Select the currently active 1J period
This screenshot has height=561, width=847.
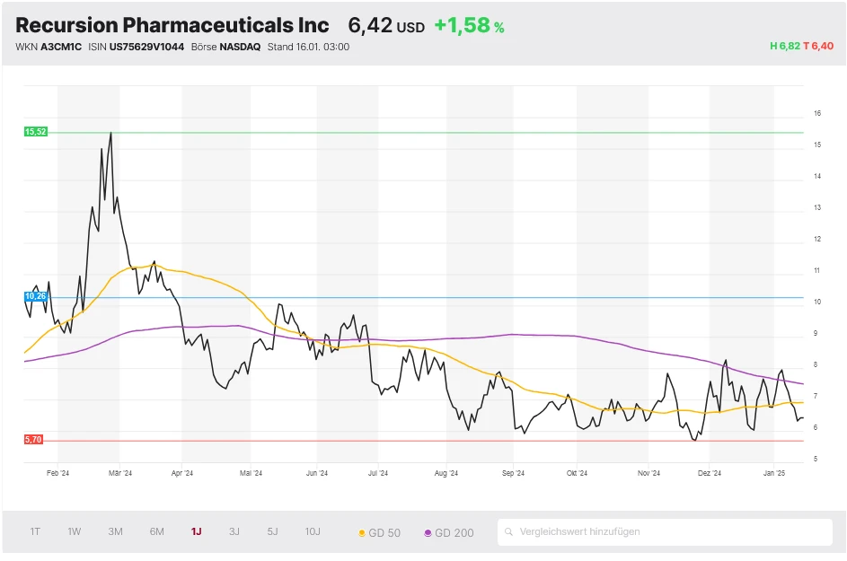tap(195, 531)
